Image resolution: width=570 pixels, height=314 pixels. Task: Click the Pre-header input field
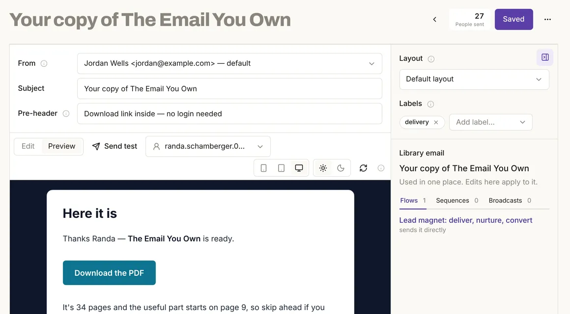point(229,114)
